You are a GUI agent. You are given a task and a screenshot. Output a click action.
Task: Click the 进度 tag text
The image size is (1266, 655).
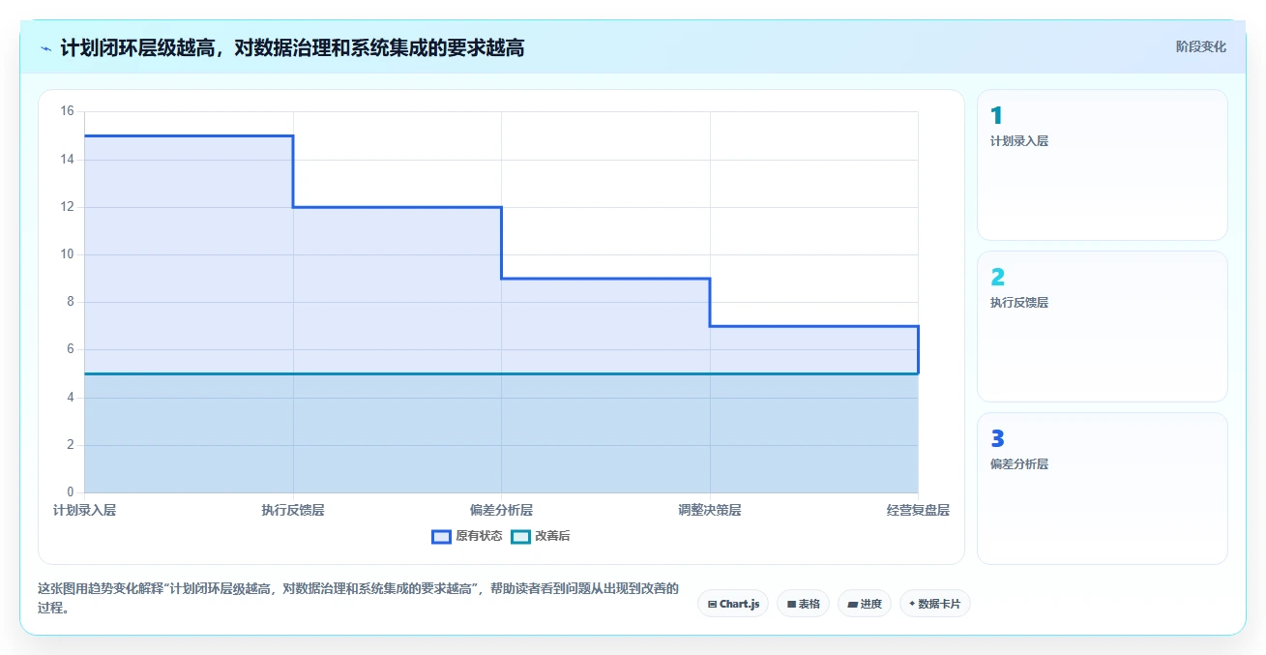pos(871,604)
